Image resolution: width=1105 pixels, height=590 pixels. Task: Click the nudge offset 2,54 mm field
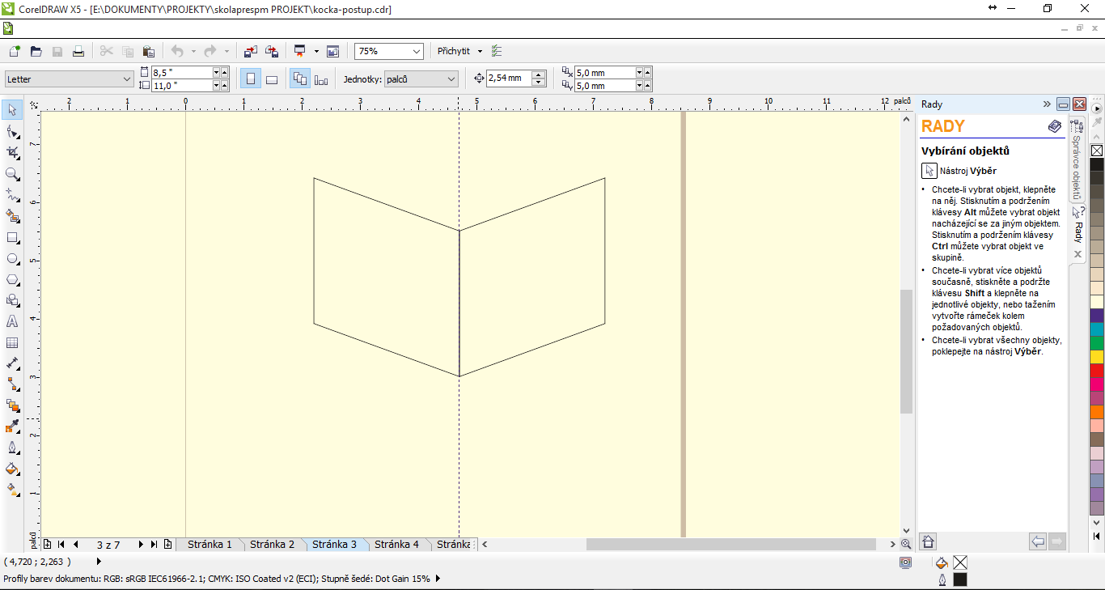[510, 79]
